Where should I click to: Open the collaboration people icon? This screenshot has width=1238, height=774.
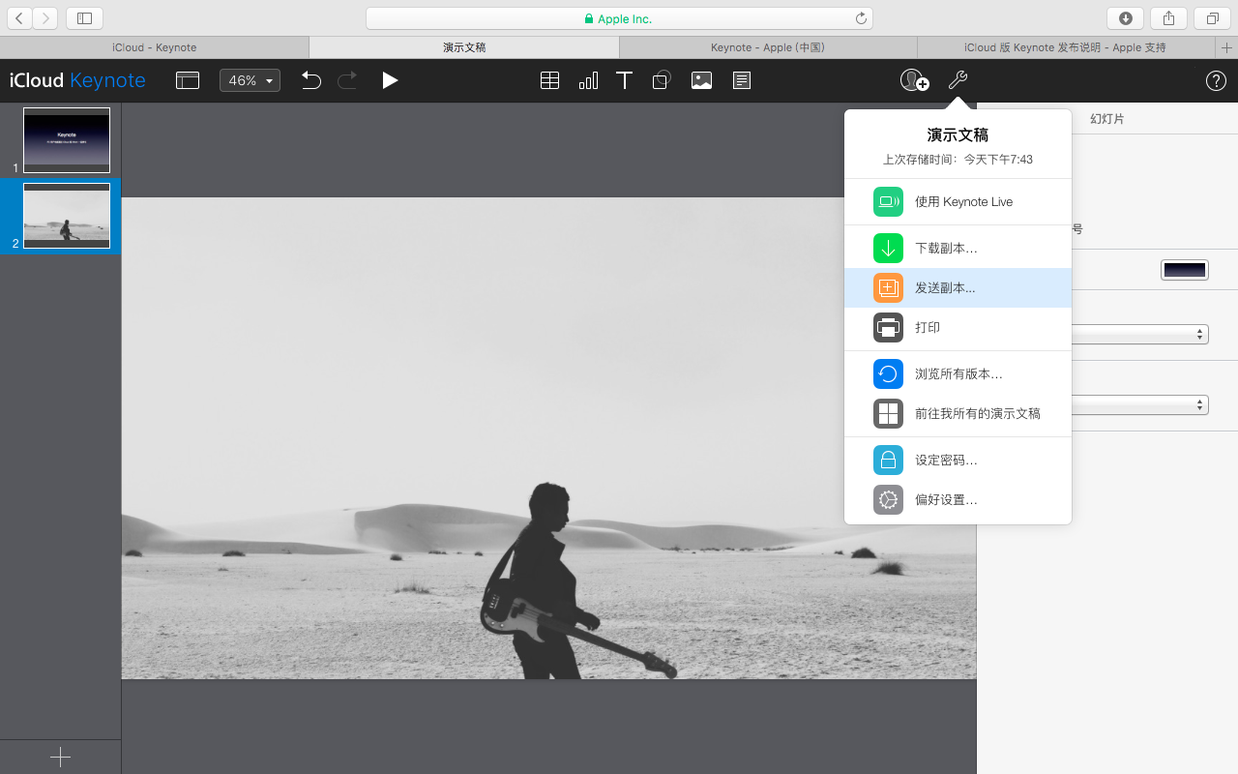[910, 80]
